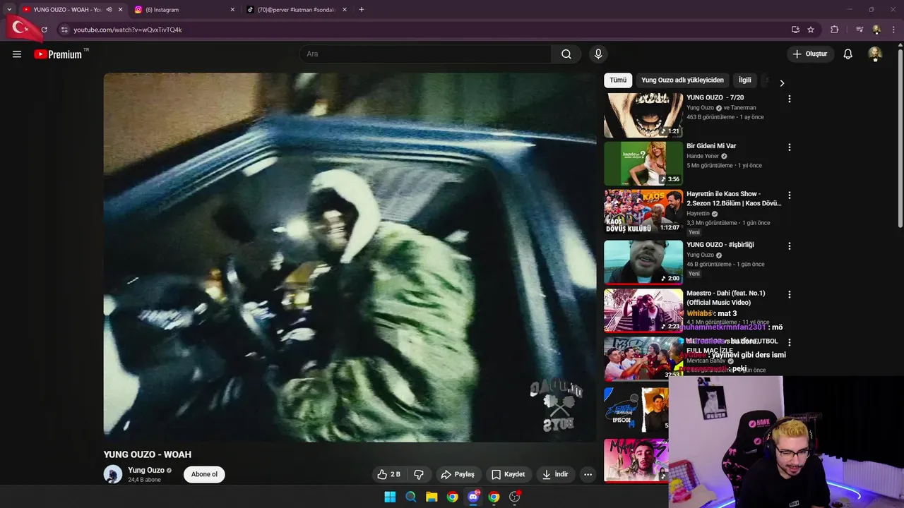Click the Oluştur create button
The width and height of the screenshot is (904, 508).
(811, 54)
